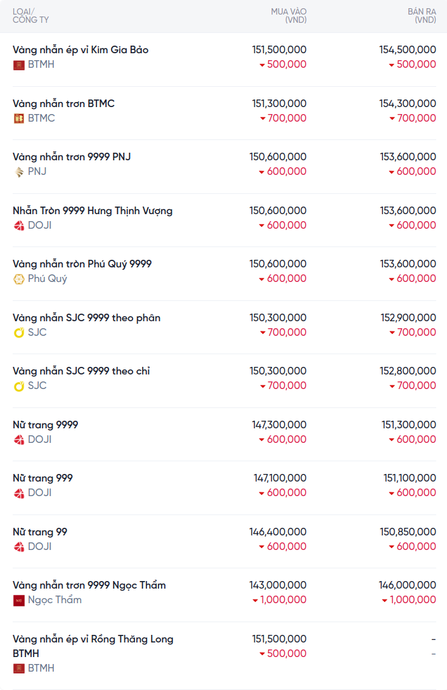Select Vàng nhẫn tròn Phú Quý 9999
The width and height of the screenshot is (447, 690).
(x=82, y=264)
